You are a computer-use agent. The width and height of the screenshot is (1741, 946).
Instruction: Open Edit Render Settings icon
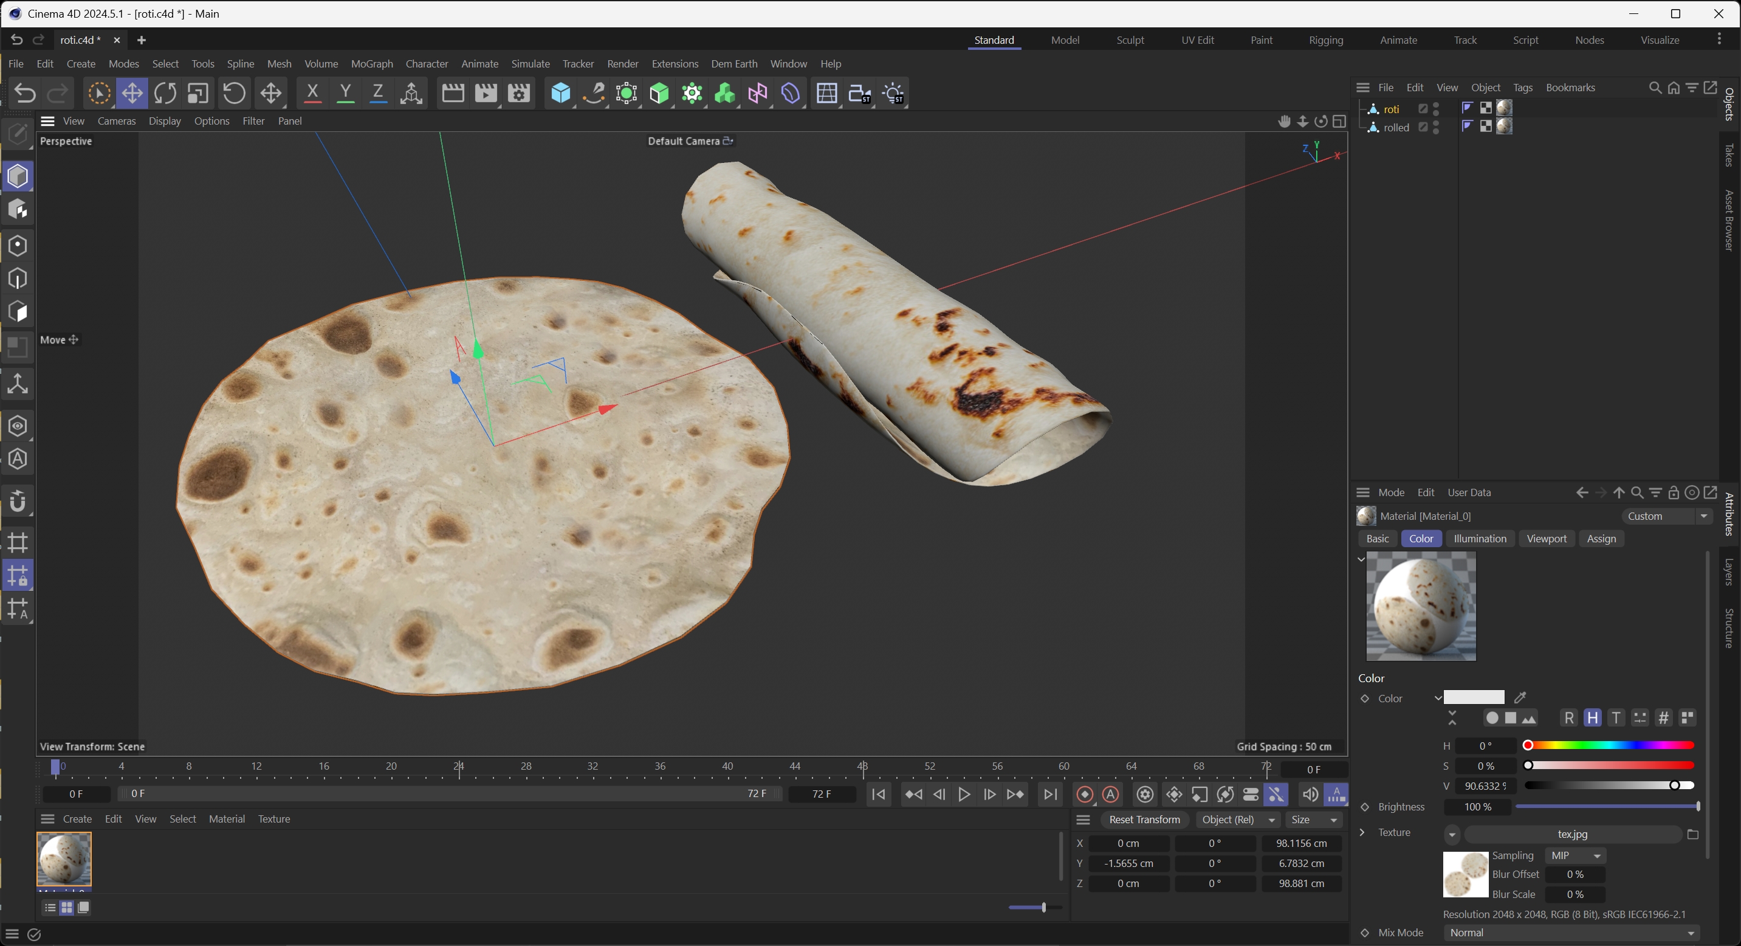pos(518,93)
